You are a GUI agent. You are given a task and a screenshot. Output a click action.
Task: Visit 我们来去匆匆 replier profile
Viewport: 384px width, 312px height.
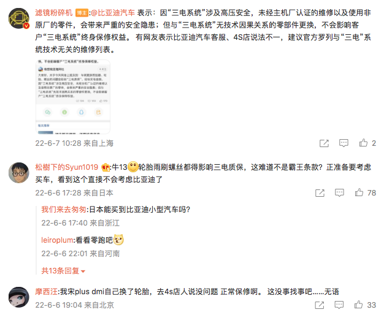[64, 210]
